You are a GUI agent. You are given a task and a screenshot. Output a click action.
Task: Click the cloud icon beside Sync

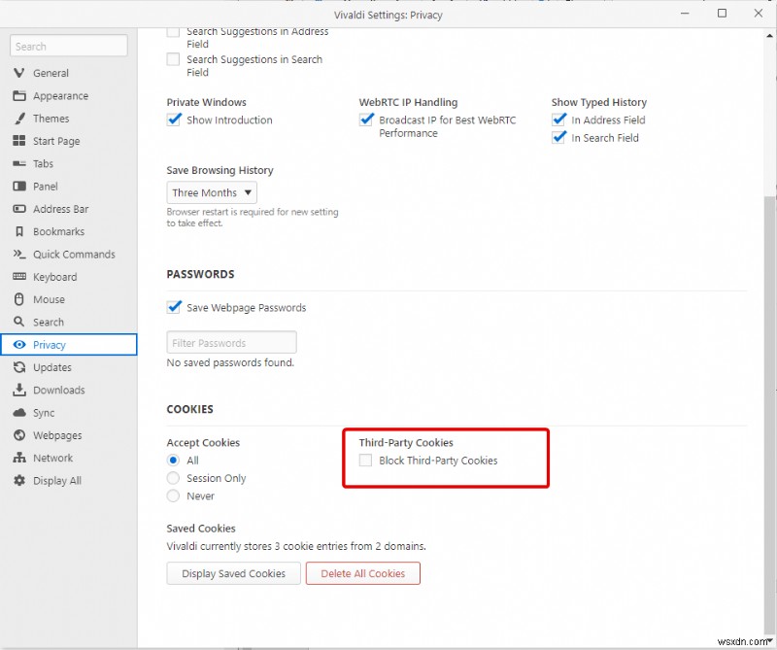click(x=19, y=413)
